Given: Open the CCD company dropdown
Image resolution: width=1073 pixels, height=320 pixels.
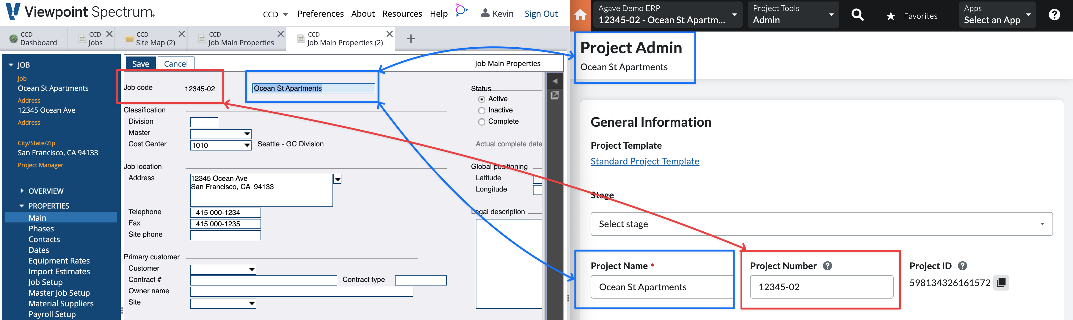Looking at the screenshot, I should pyautogui.click(x=275, y=14).
